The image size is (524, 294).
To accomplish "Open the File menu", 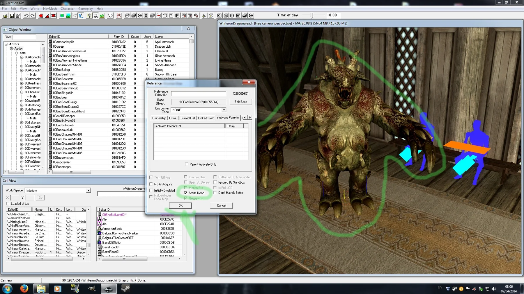I will (x=4, y=9).
